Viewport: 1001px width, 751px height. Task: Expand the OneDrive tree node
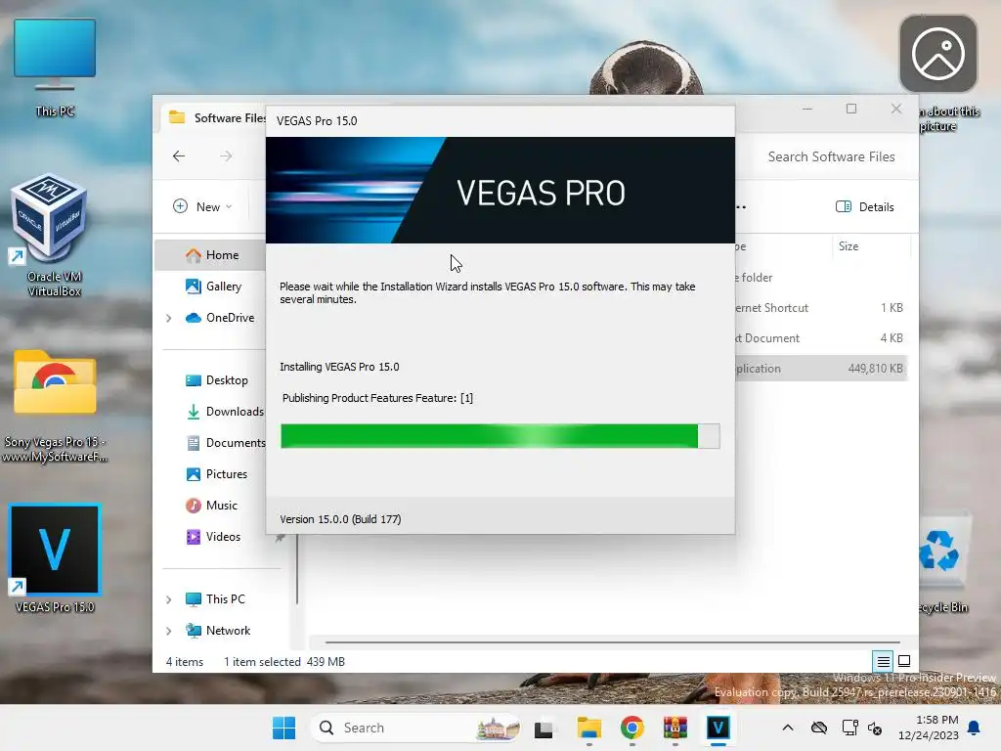coord(168,318)
